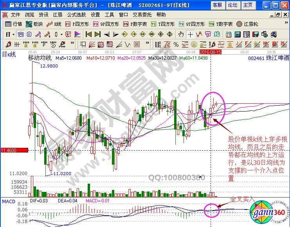Image resolution: width=290 pixels, height=227 pixels.
Task: Click the MACD indicator label
Action: 9,202
